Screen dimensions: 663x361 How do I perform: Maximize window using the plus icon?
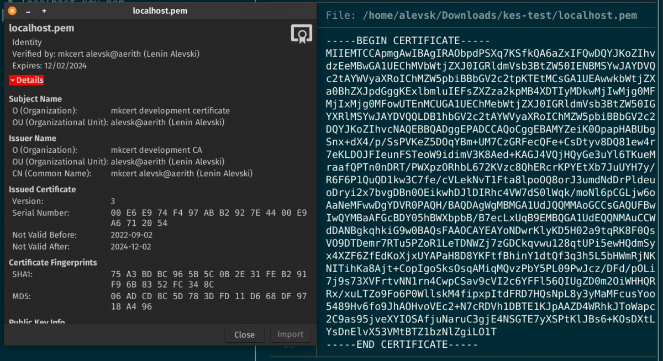pyautogui.click(x=44, y=10)
